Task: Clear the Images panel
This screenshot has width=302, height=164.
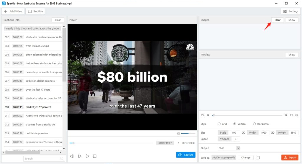Action: 278,20
